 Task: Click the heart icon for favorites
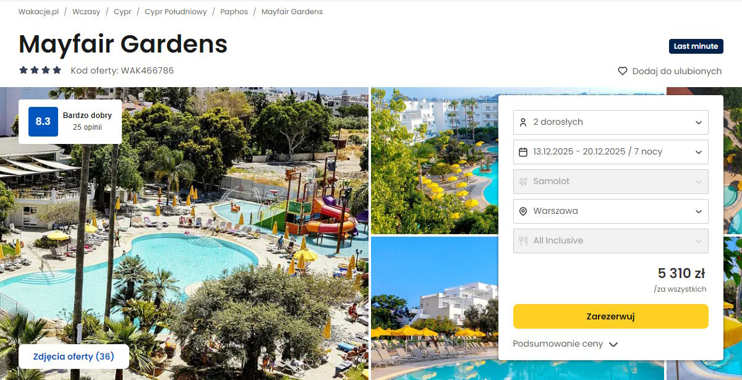coord(623,71)
